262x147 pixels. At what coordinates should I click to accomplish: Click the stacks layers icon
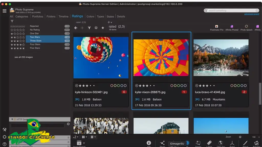96,28
